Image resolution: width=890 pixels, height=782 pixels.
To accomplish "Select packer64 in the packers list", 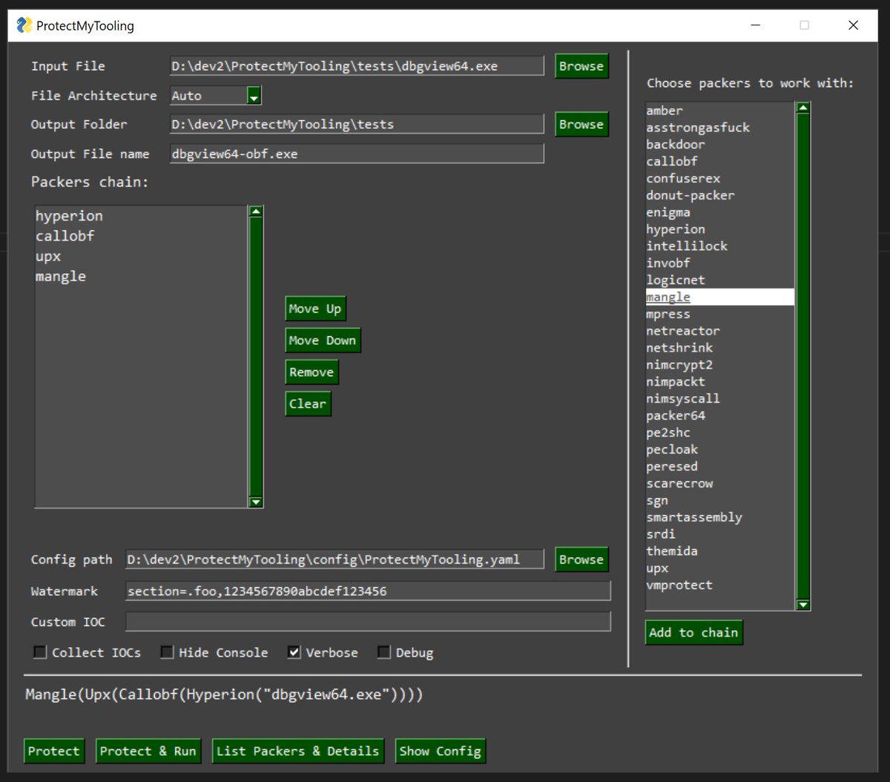I will tap(719, 415).
